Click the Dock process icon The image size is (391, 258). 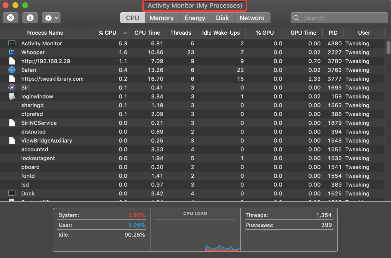pos(12,193)
